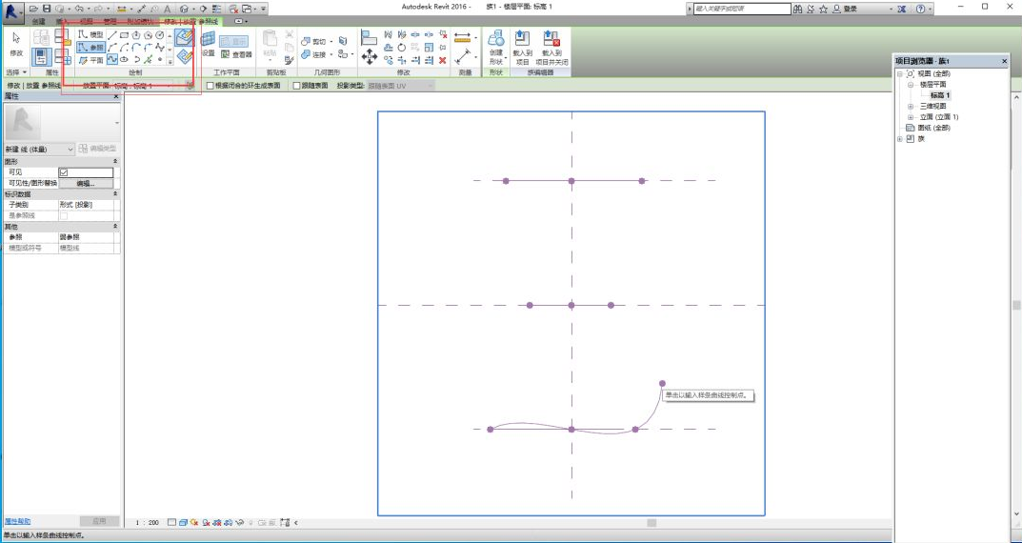Toggle the 可见 (Visible) checkbox
The width and height of the screenshot is (1022, 543).
[64, 172]
